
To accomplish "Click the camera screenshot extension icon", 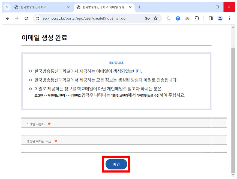I will 187,18.
